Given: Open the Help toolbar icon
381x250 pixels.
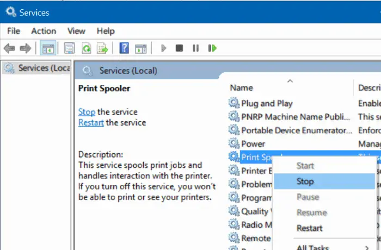Looking at the screenshot, I should pyautogui.click(x=124, y=48).
